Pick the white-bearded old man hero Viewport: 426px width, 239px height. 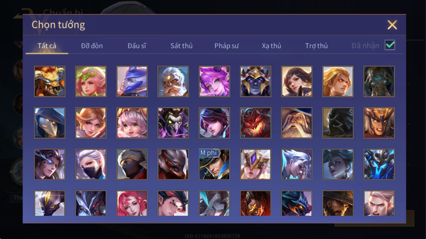pos(173,81)
